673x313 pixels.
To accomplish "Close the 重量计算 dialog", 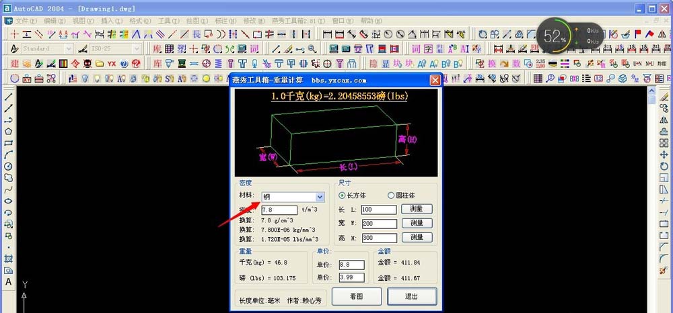I will point(435,80).
